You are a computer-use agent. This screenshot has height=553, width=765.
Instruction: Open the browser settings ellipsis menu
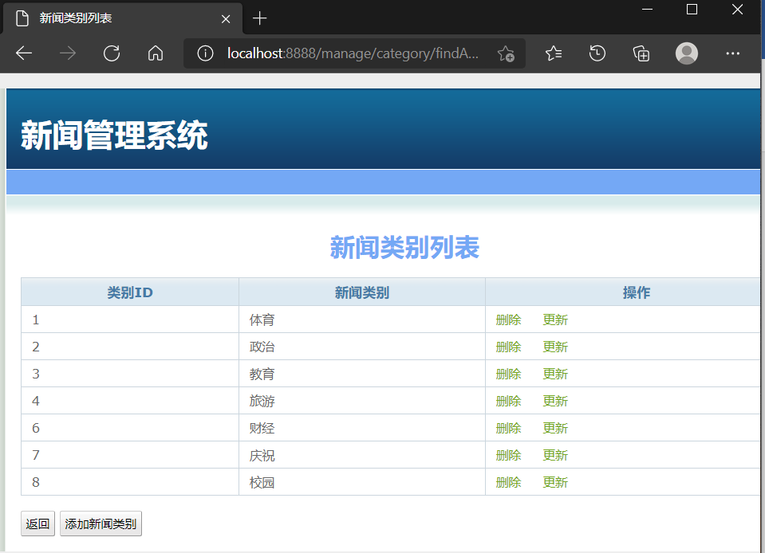pyautogui.click(x=733, y=53)
